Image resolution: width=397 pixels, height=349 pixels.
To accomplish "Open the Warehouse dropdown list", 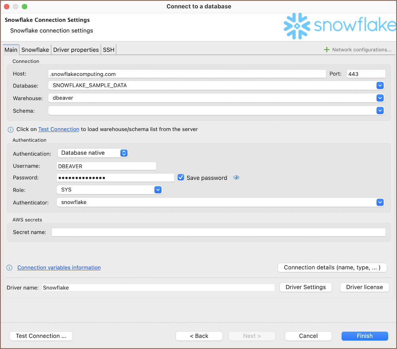I will (x=380, y=98).
